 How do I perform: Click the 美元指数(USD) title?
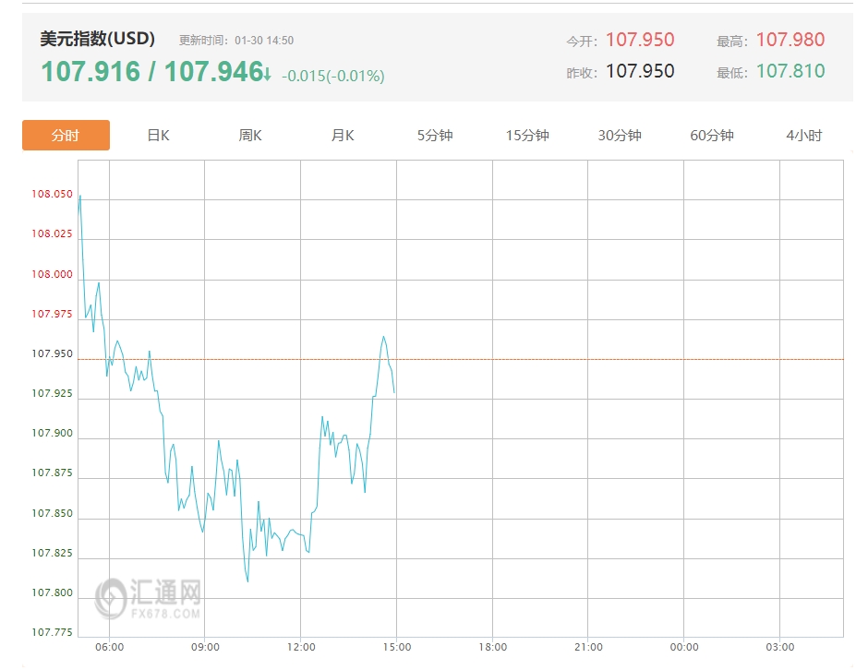pyautogui.click(x=98, y=39)
